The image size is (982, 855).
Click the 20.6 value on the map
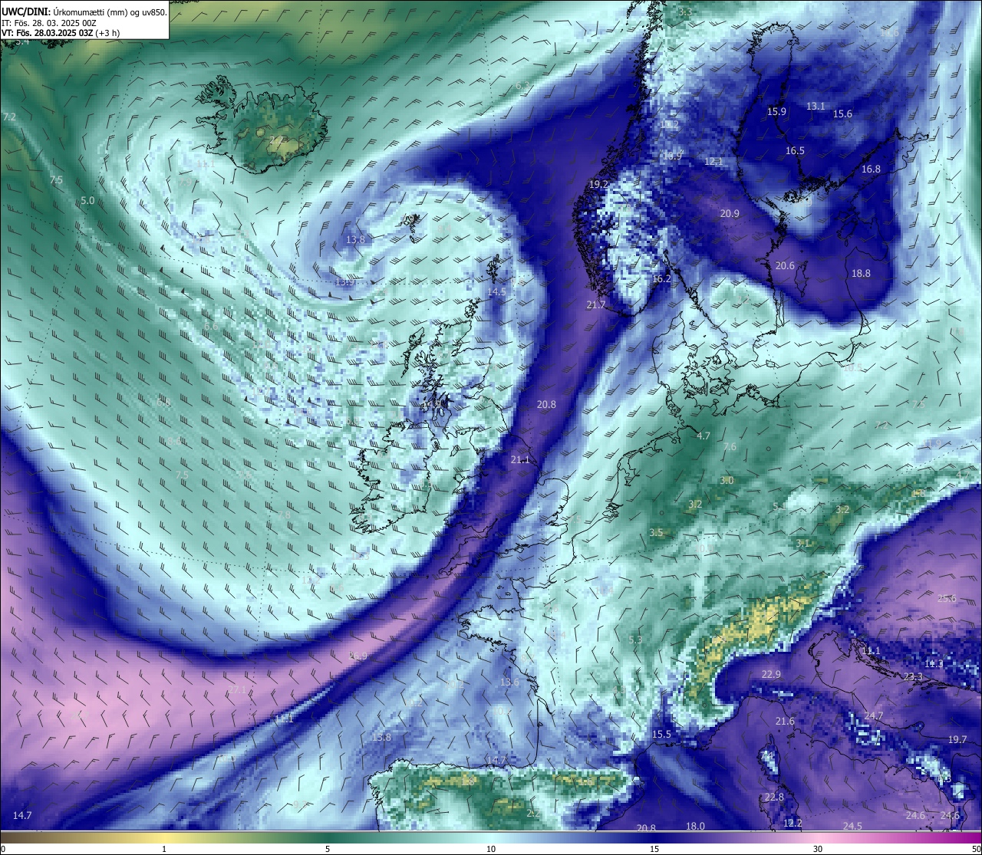(x=785, y=265)
